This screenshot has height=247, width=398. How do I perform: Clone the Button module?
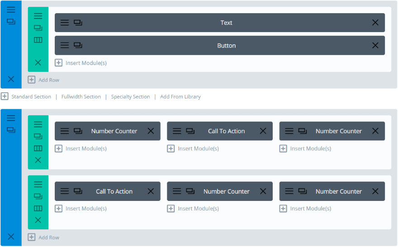point(78,45)
